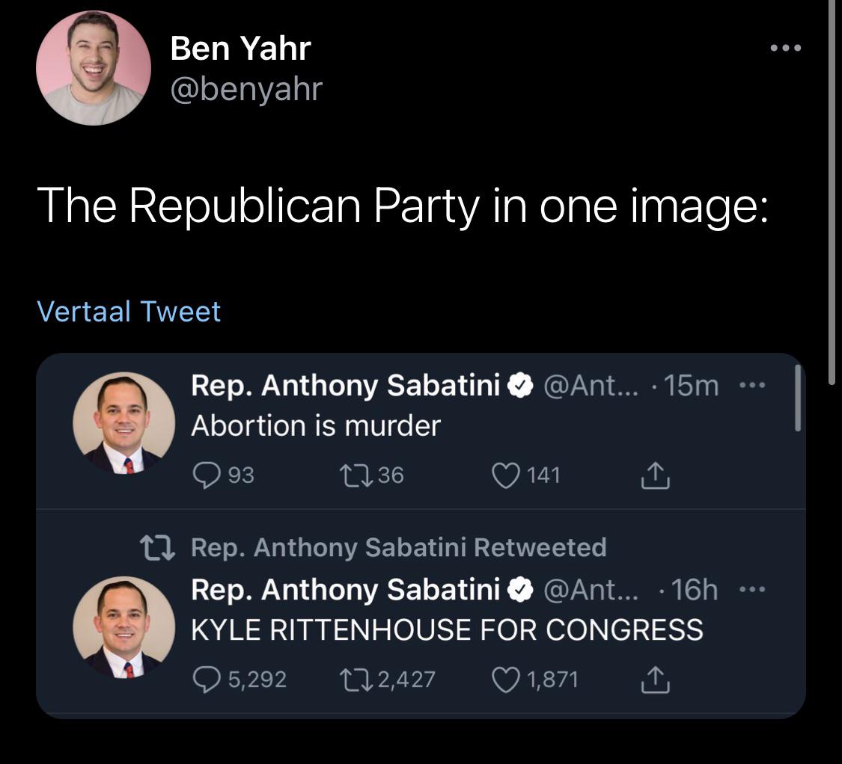This screenshot has height=764, width=842.
Task: Click the retweet icon beside 'Rep. Anthony Sabatini Retweeted'
Action: 159,548
